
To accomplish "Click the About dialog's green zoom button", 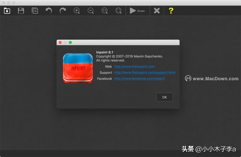I will (70, 42).
